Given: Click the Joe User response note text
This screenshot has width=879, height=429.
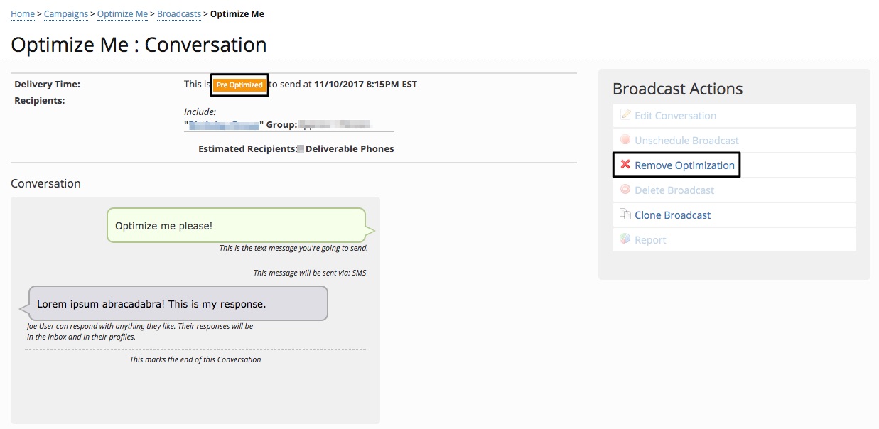Looking at the screenshot, I should tap(140, 331).
